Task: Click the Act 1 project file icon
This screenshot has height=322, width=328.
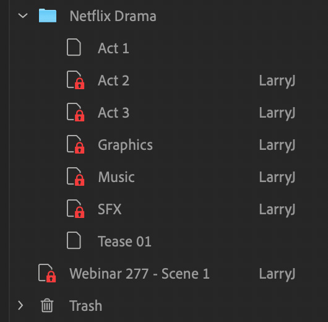Action: coord(74,47)
